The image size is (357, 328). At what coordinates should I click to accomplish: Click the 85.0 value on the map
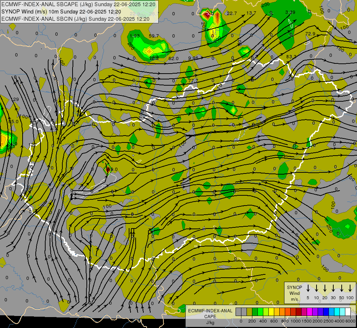pyautogui.click(x=13, y=122)
